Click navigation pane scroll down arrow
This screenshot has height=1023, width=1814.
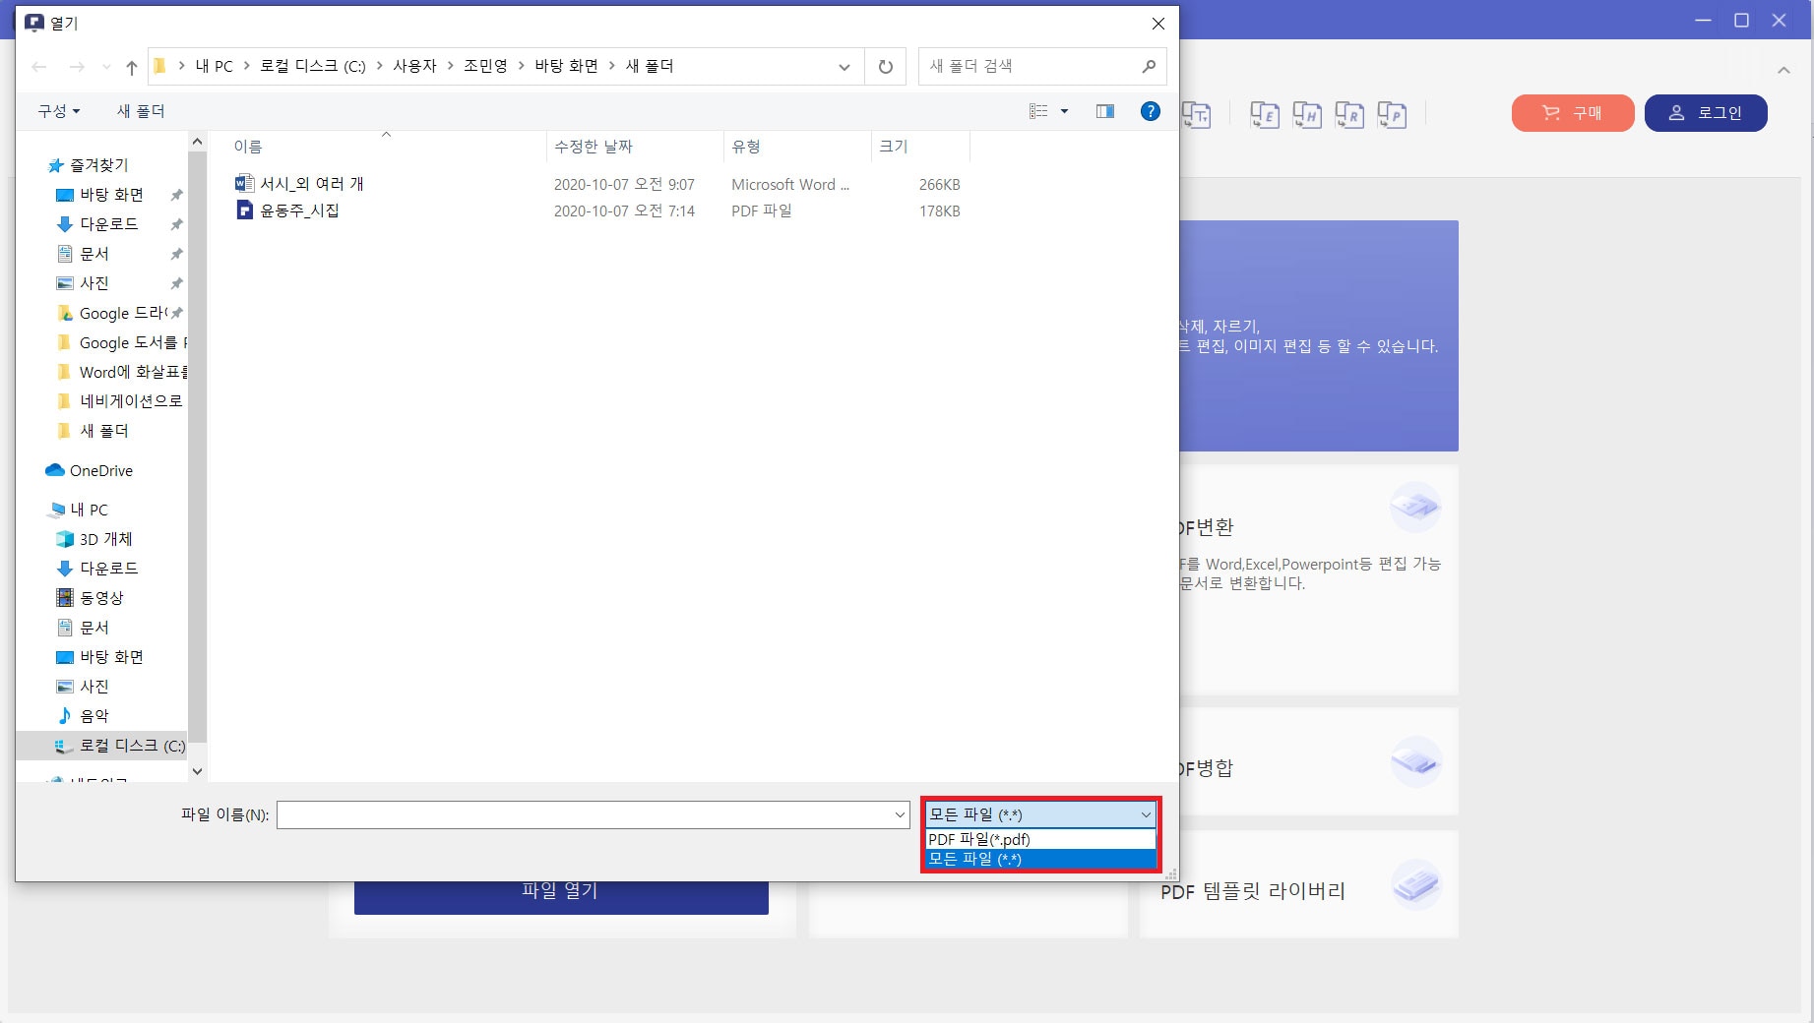point(197,771)
